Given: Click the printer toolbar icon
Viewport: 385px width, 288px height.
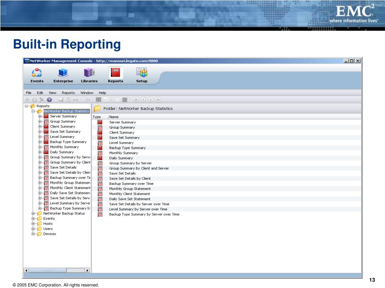Looking at the screenshot, I should (x=75, y=100).
